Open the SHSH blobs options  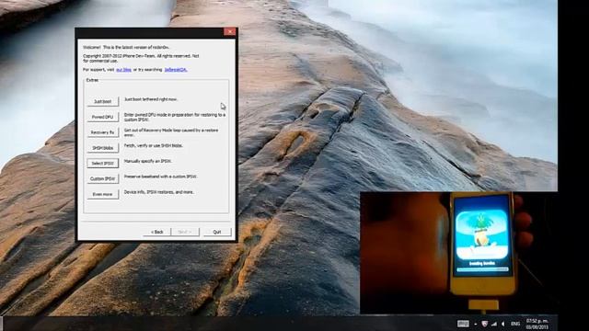click(102, 148)
